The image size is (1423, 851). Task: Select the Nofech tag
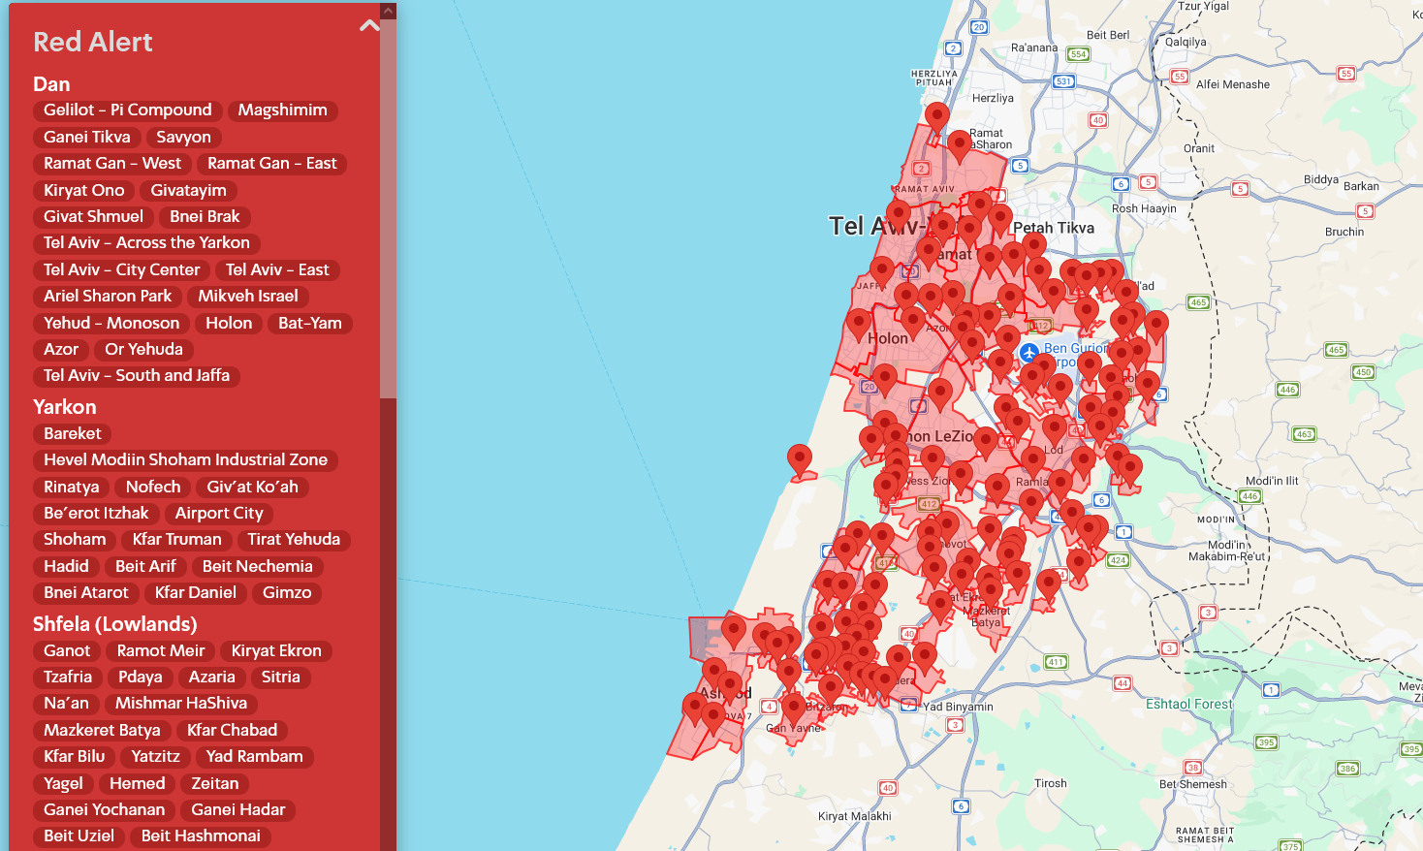coord(153,488)
